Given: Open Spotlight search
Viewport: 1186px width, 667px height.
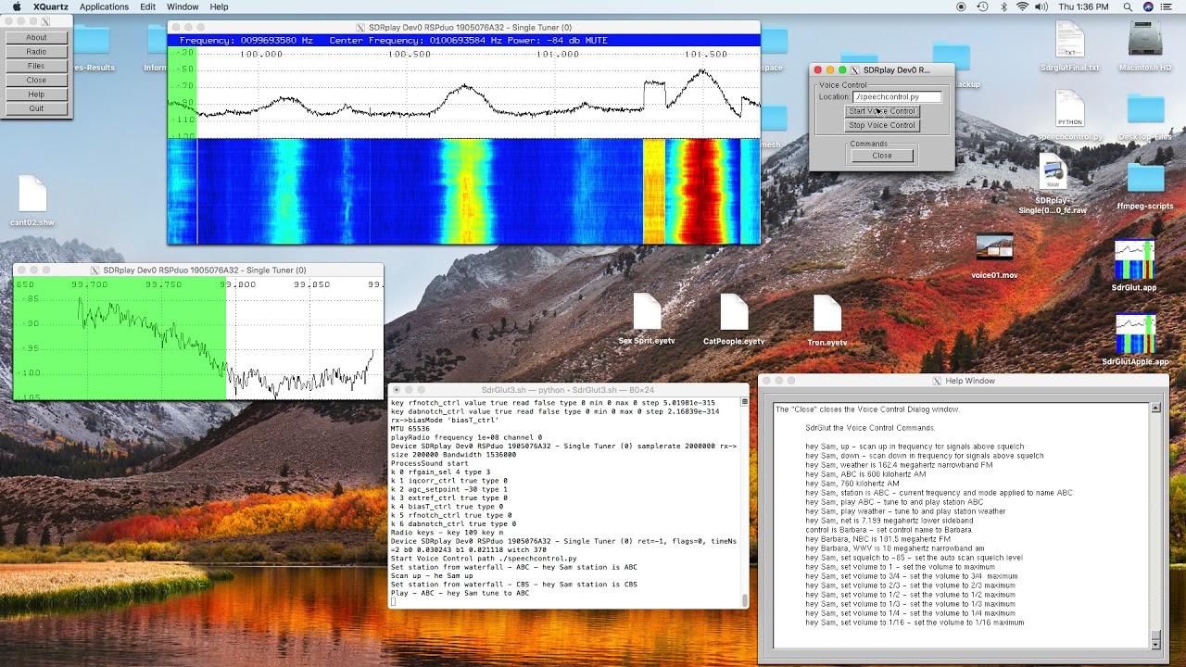Looking at the screenshot, I should (x=1128, y=6).
